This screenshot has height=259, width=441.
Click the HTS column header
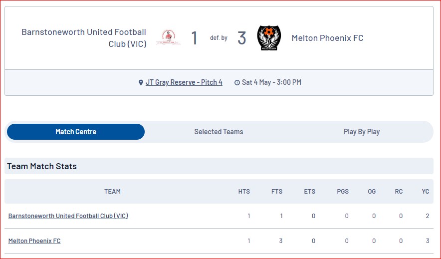(x=244, y=192)
